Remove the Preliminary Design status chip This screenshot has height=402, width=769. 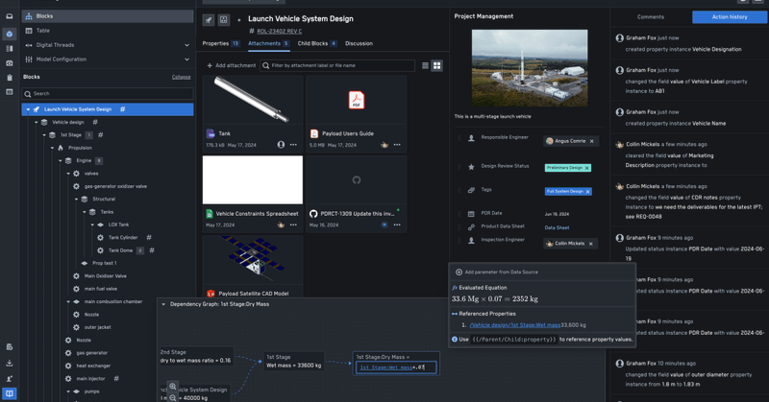(x=586, y=168)
